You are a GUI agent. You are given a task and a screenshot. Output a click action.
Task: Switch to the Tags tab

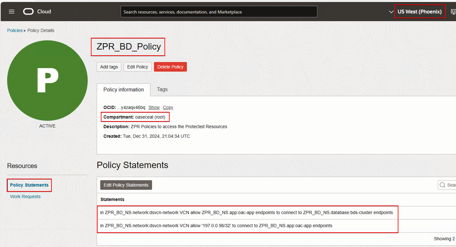(x=162, y=89)
